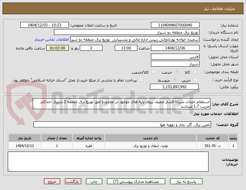Image resolution: width=246 pixels, height=190 pixels.
Task: Open اطلاعات تماس خریدار link
Action: coord(52,39)
